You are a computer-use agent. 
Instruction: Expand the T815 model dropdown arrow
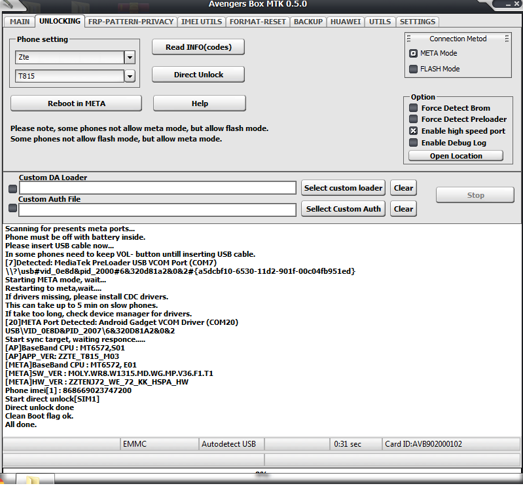[130, 77]
